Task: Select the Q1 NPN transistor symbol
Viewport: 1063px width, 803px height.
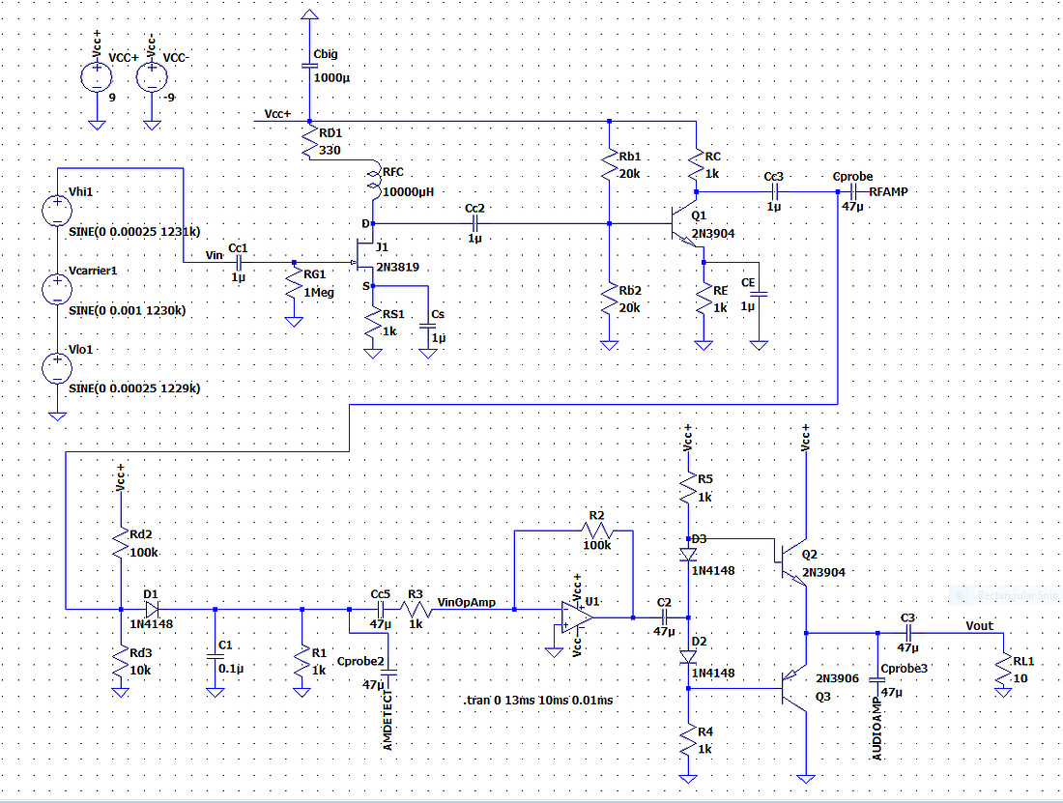Action: (x=683, y=223)
